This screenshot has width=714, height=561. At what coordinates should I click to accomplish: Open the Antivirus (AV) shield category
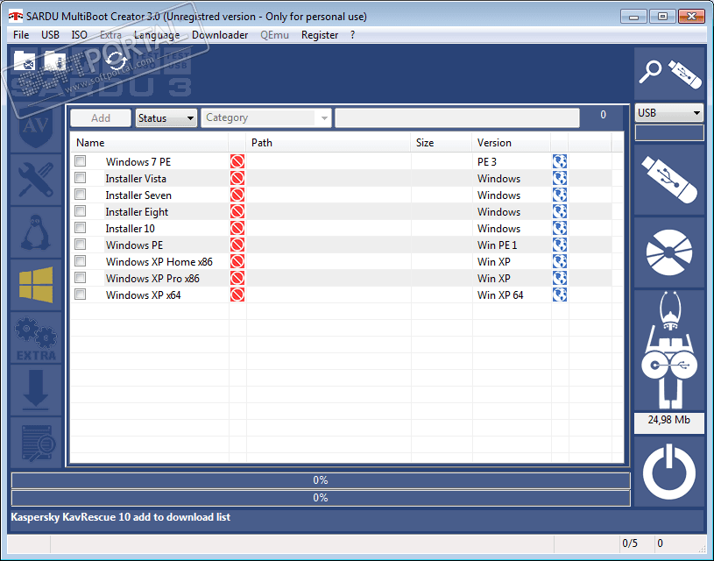[36, 128]
